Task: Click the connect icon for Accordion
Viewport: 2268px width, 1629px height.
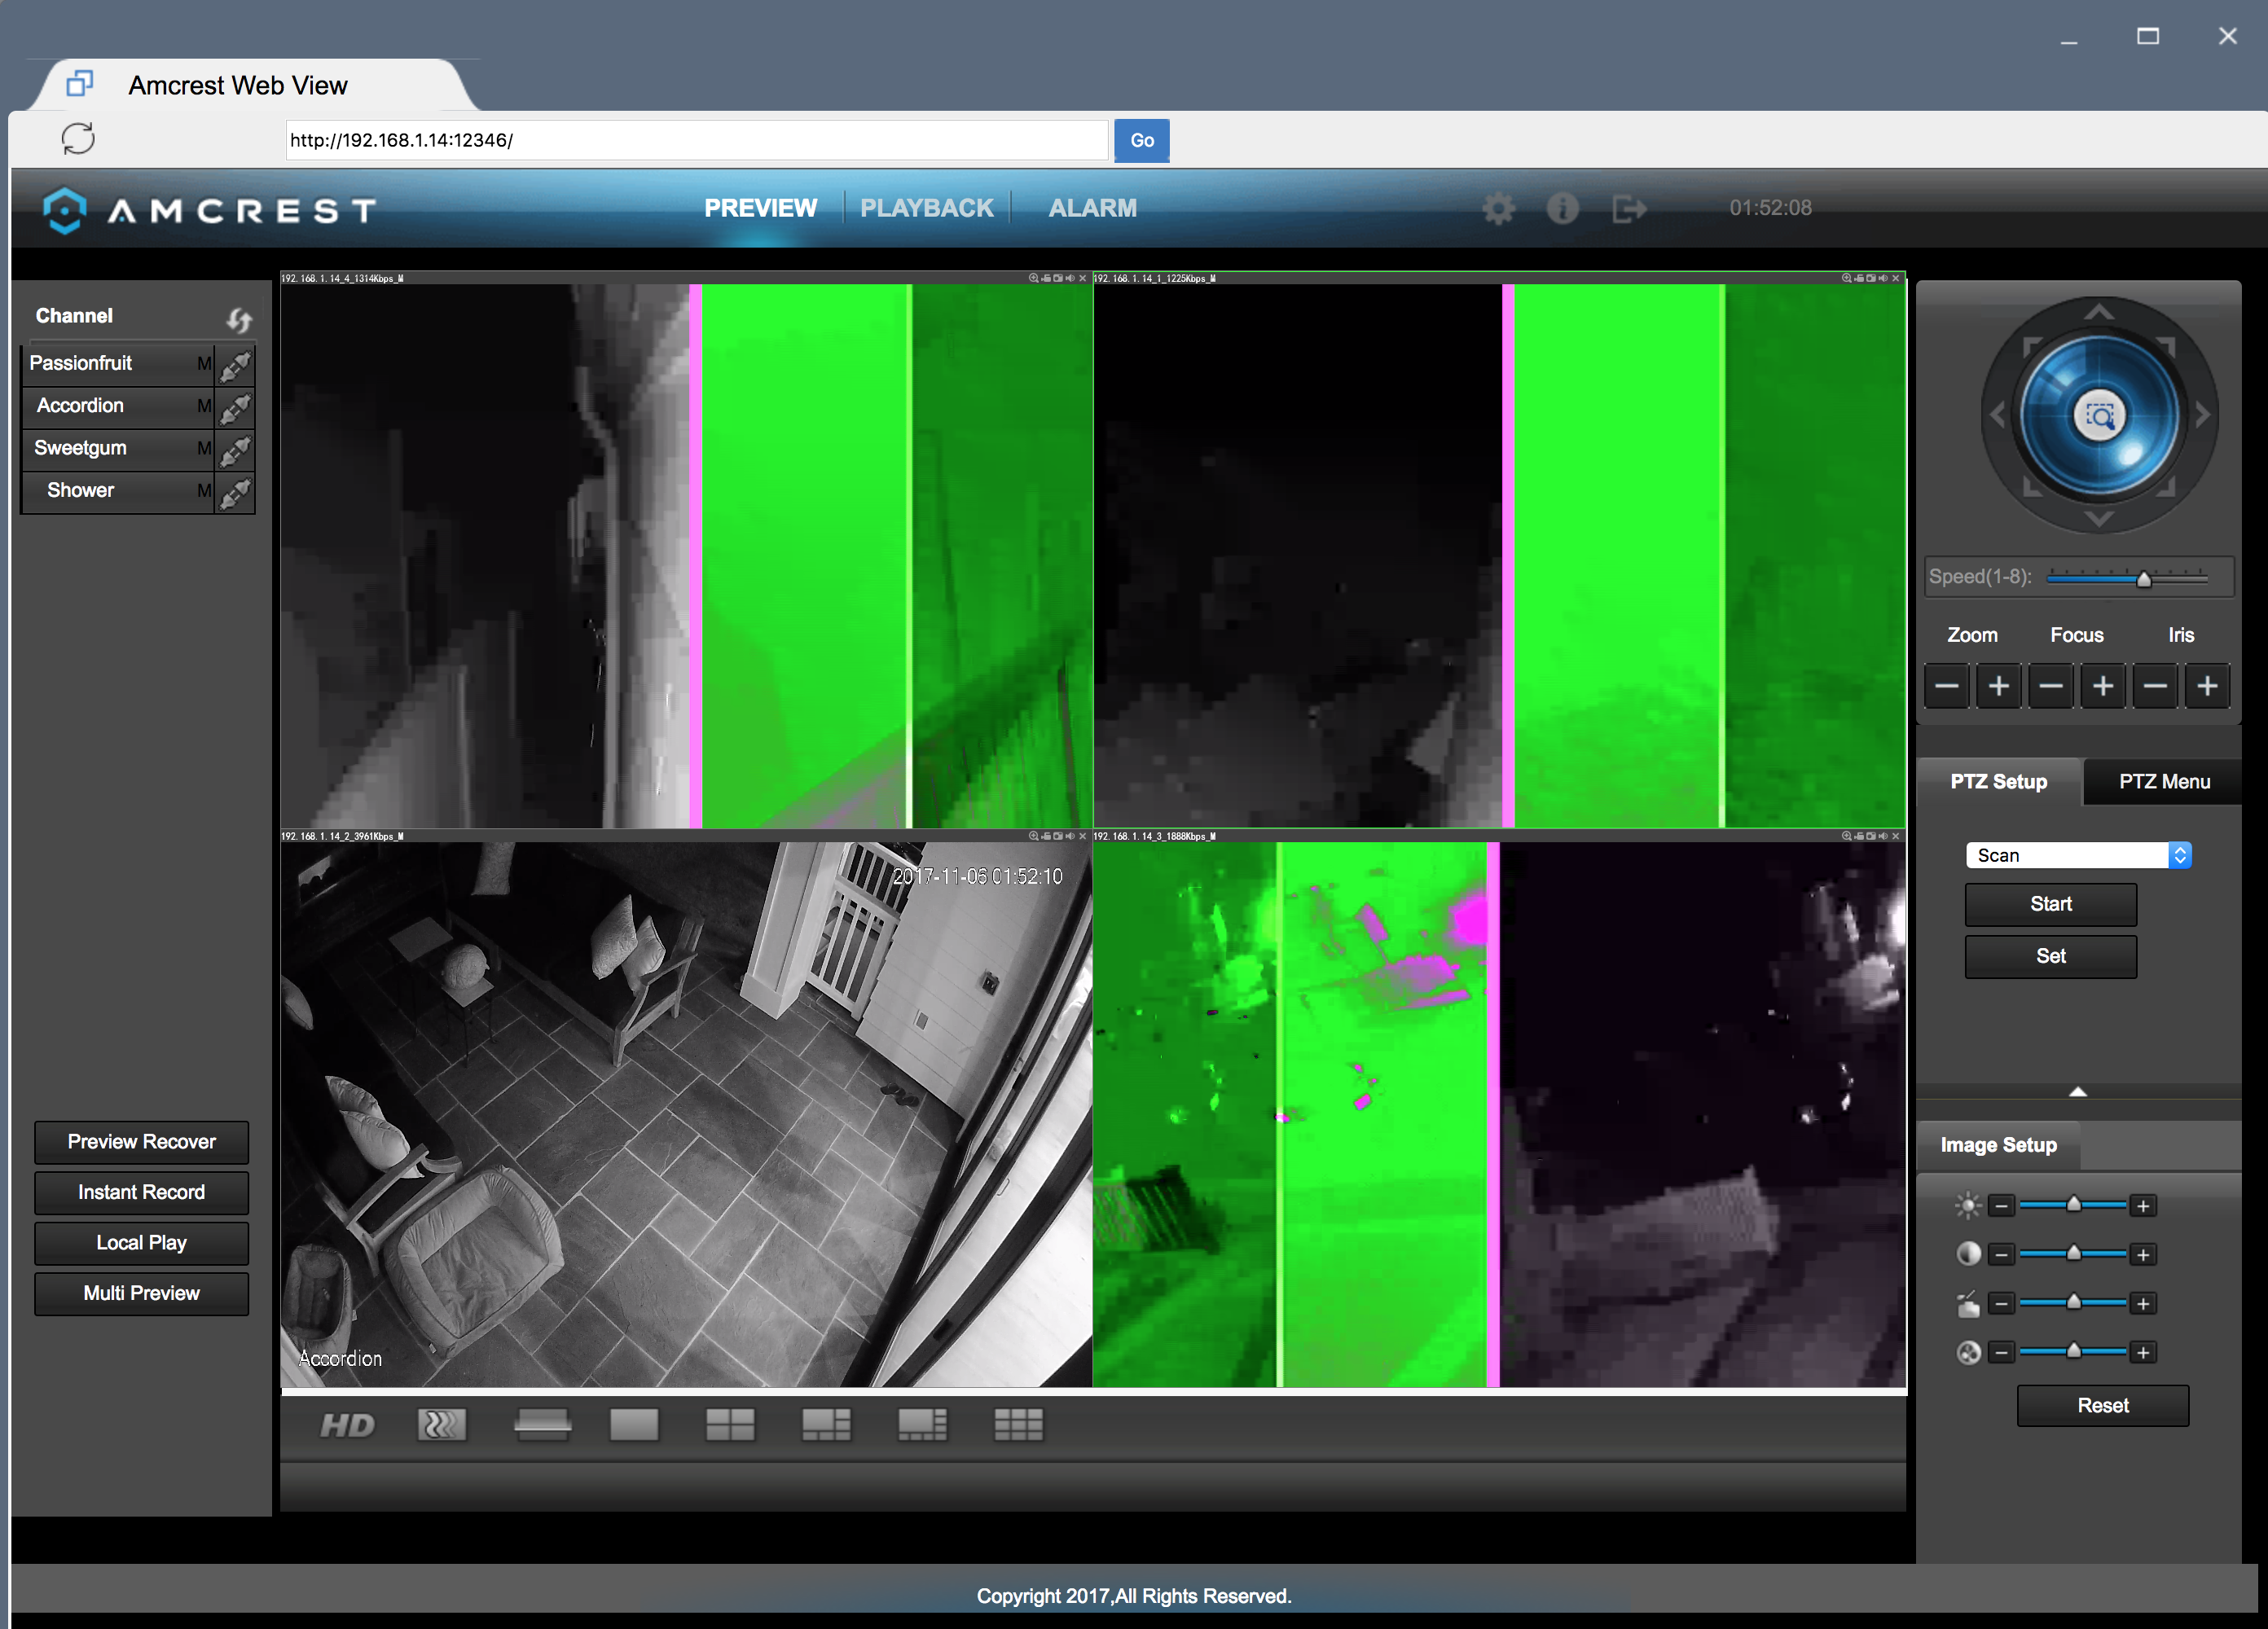Action: pyautogui.click(x=235, y=408)
